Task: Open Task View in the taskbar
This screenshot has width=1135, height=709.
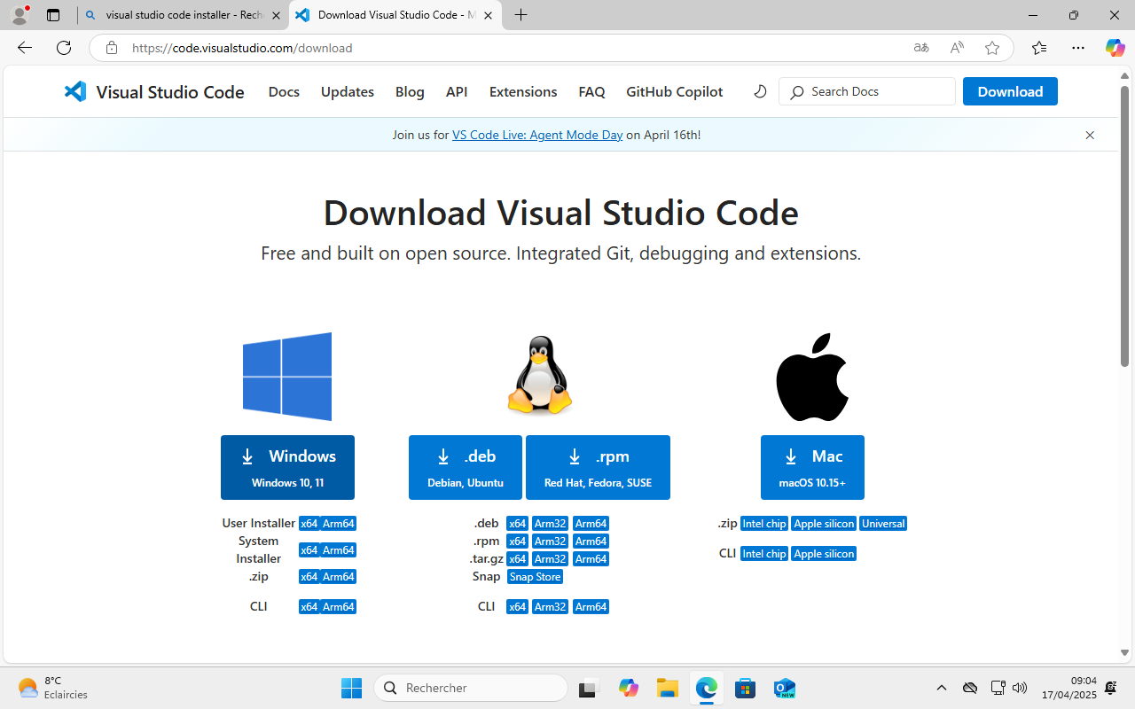Action: [589, 688]
